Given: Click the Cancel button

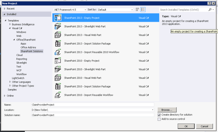Looking at the screenshot, I should click(x=204, y=126).
